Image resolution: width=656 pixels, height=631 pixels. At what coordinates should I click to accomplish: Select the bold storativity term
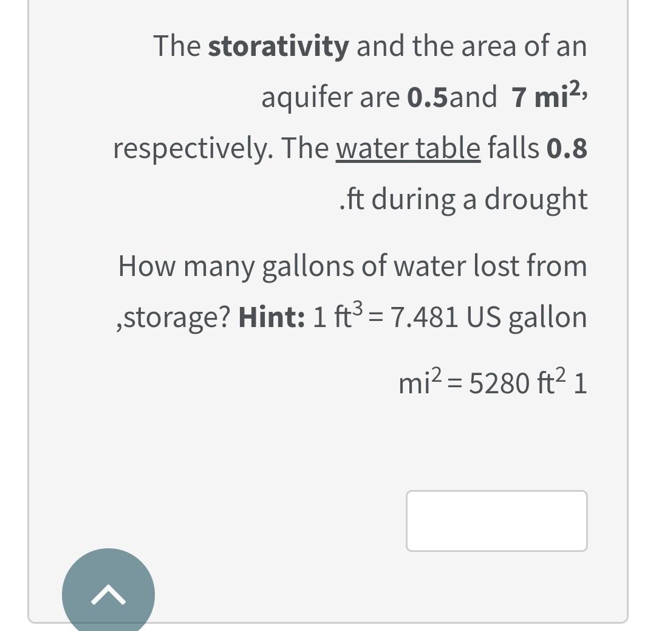point(278,46)
